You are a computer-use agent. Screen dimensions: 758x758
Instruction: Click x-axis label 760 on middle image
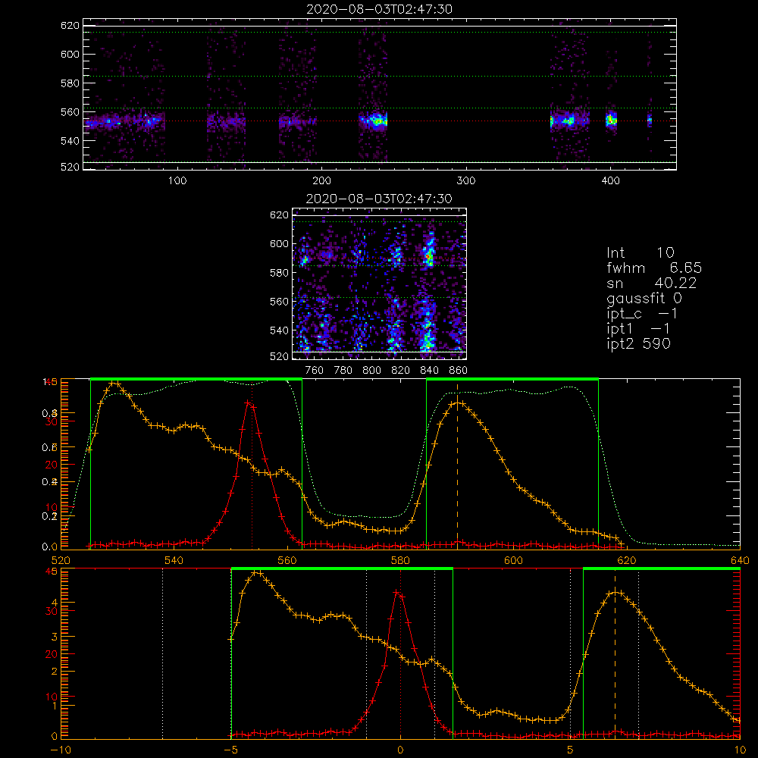coord(315,371)
